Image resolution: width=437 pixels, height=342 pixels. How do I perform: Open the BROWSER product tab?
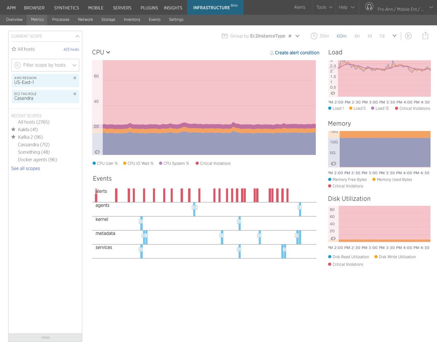tap(34, 8)
